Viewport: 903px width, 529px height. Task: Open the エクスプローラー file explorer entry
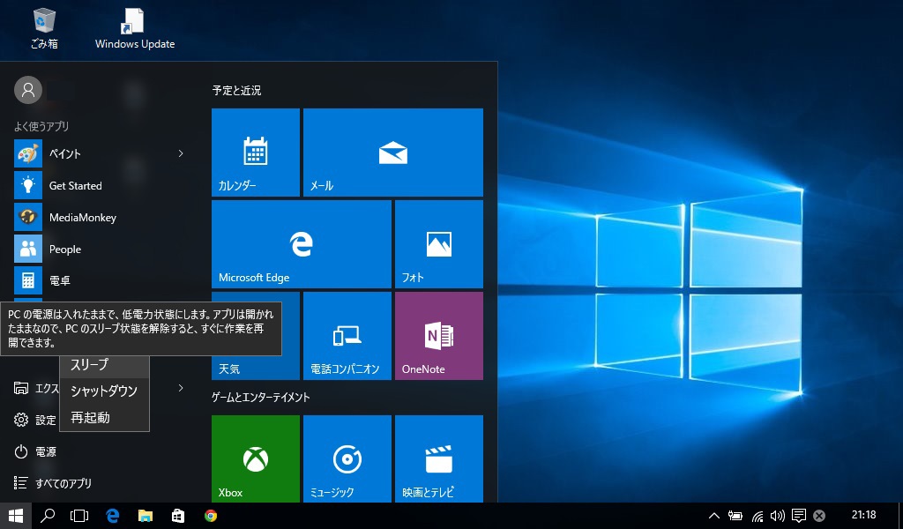click(x=35, y=388)
